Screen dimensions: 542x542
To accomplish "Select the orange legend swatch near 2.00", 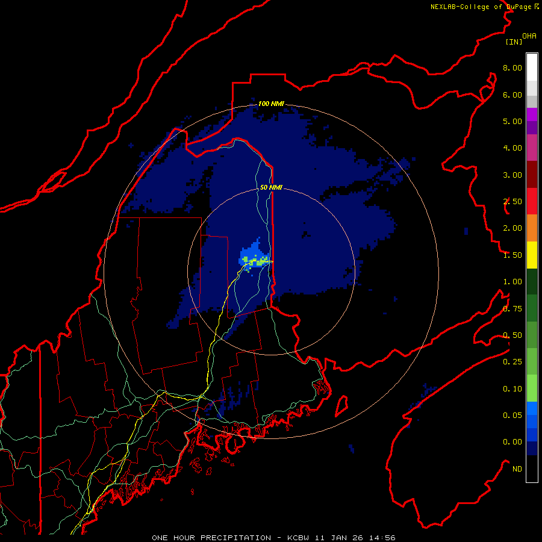I will (x=532, y=228).
